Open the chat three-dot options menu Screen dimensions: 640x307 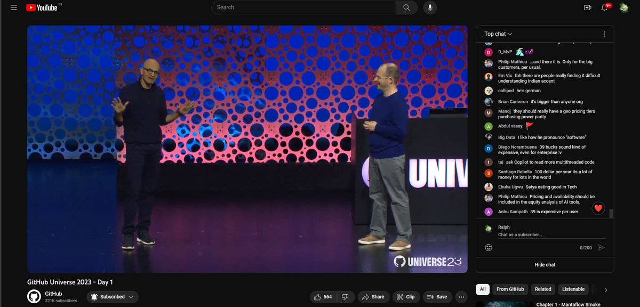(x=604, y=34)
